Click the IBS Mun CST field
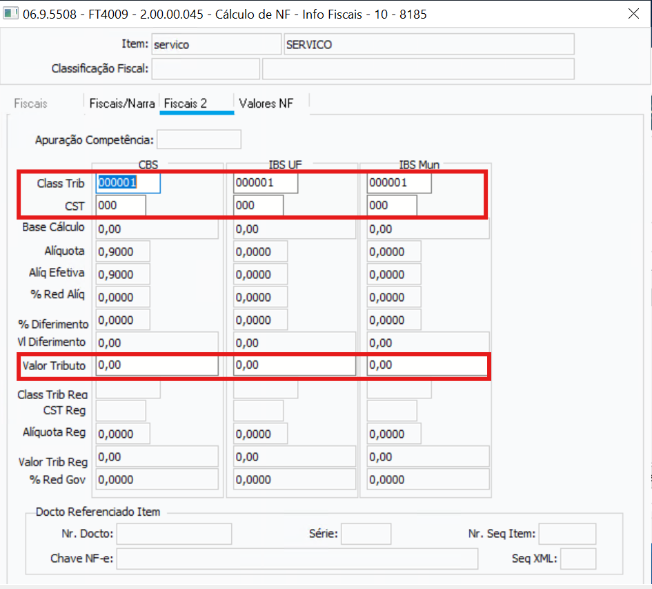This screenshot has width=652, height=589. click(392, 206)
